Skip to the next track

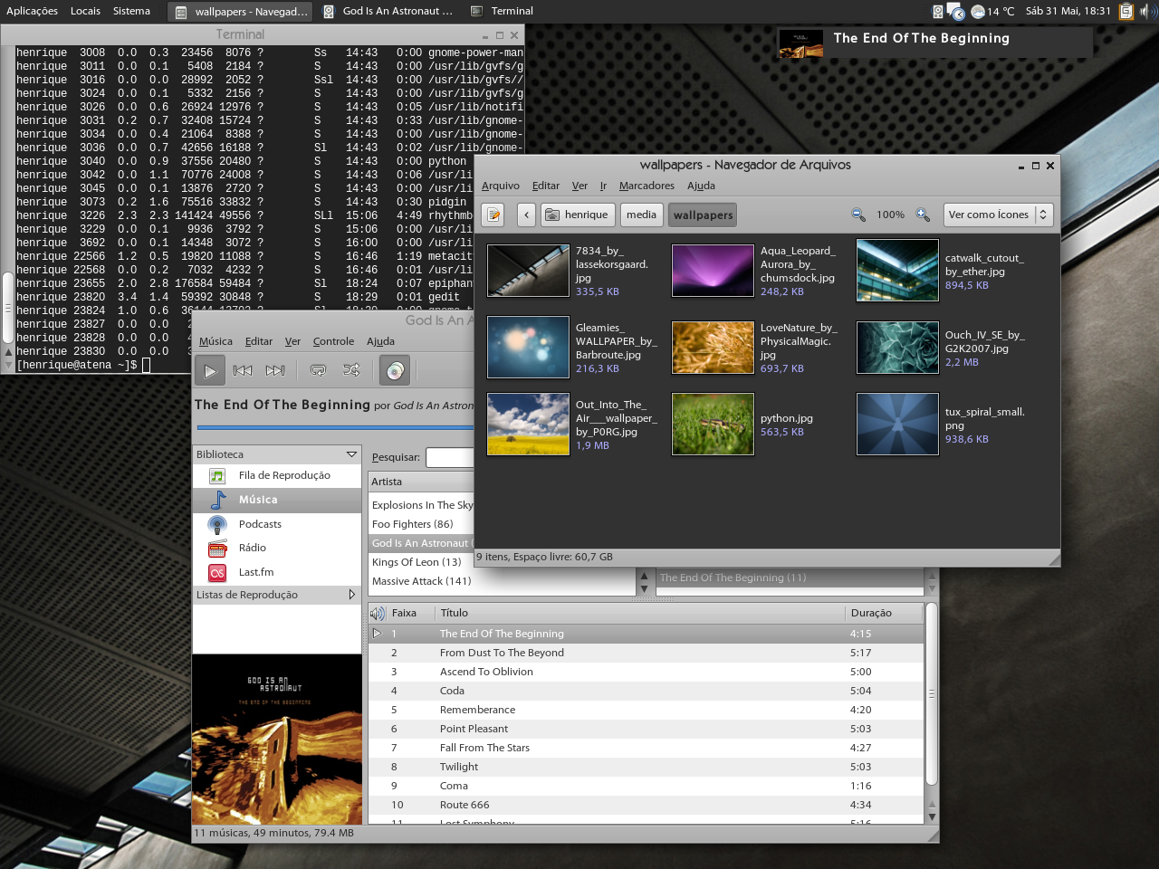(275, 370)
